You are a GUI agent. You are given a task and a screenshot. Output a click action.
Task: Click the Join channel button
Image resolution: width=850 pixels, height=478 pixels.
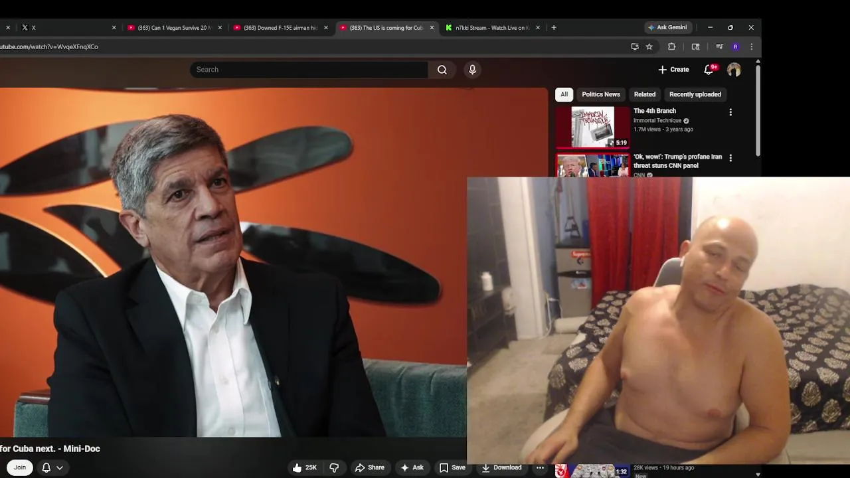[x=20, y=467]
